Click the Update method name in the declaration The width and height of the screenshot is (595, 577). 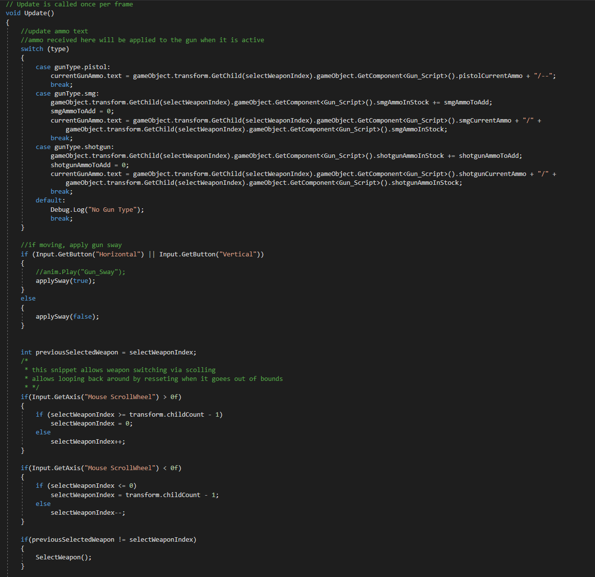[36, 13]
